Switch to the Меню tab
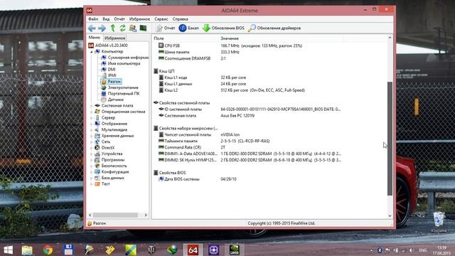This screenshot has width=455, height=256. point(95,38)
